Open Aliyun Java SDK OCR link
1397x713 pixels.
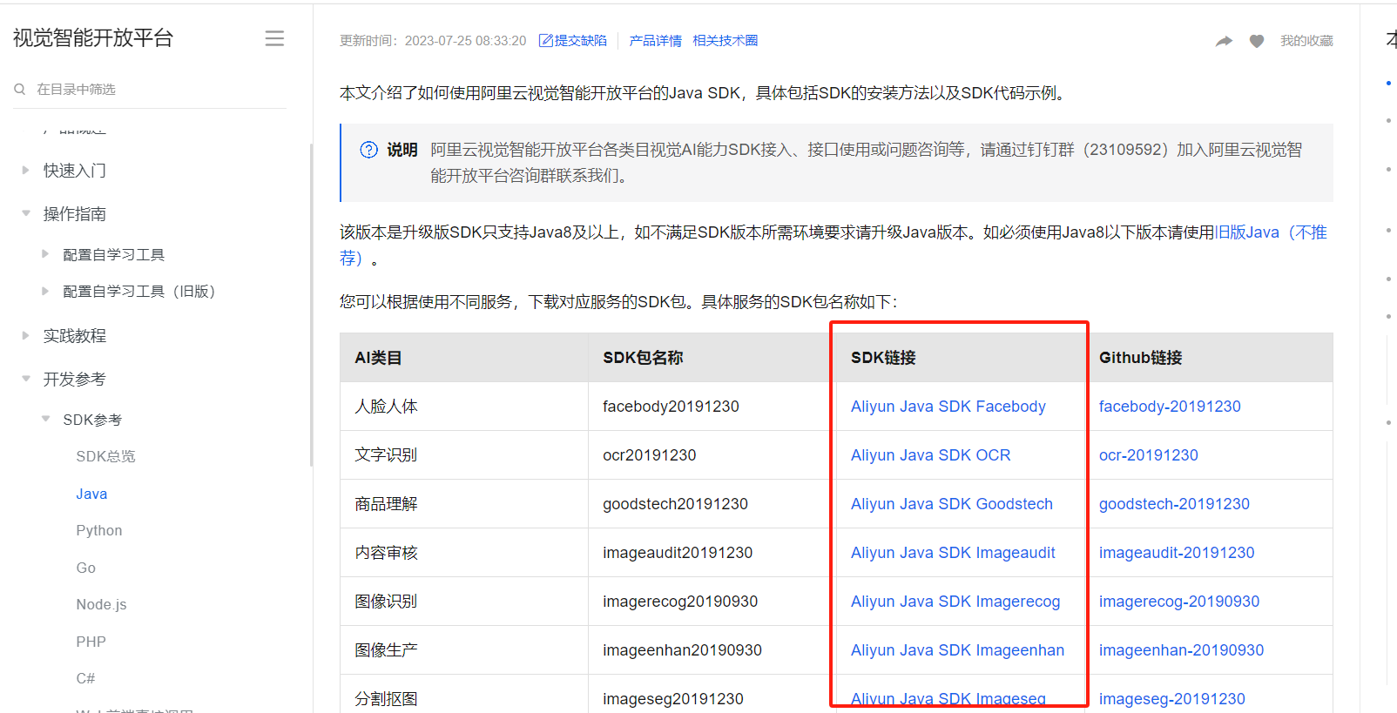pyautogui.click(x=930, y=455)
